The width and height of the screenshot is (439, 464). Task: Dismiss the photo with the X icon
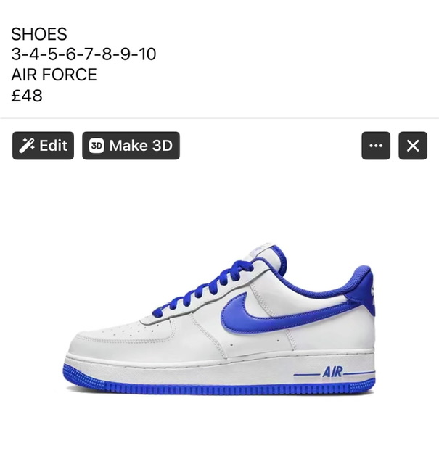click(413, 146)
